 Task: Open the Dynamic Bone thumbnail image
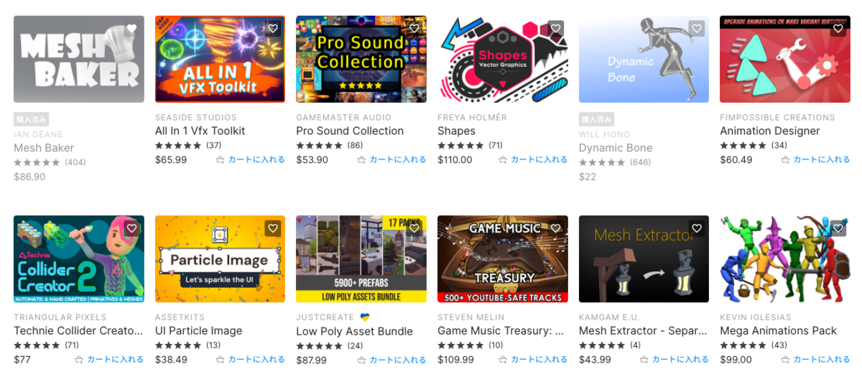coord(644,60)
